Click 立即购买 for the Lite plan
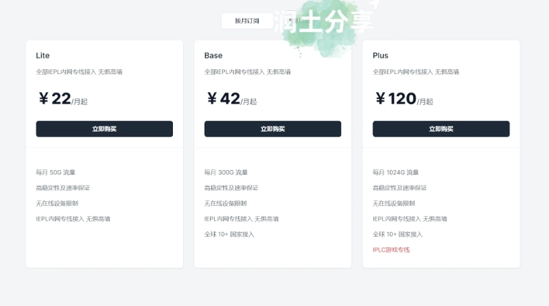 pos(104,129)
